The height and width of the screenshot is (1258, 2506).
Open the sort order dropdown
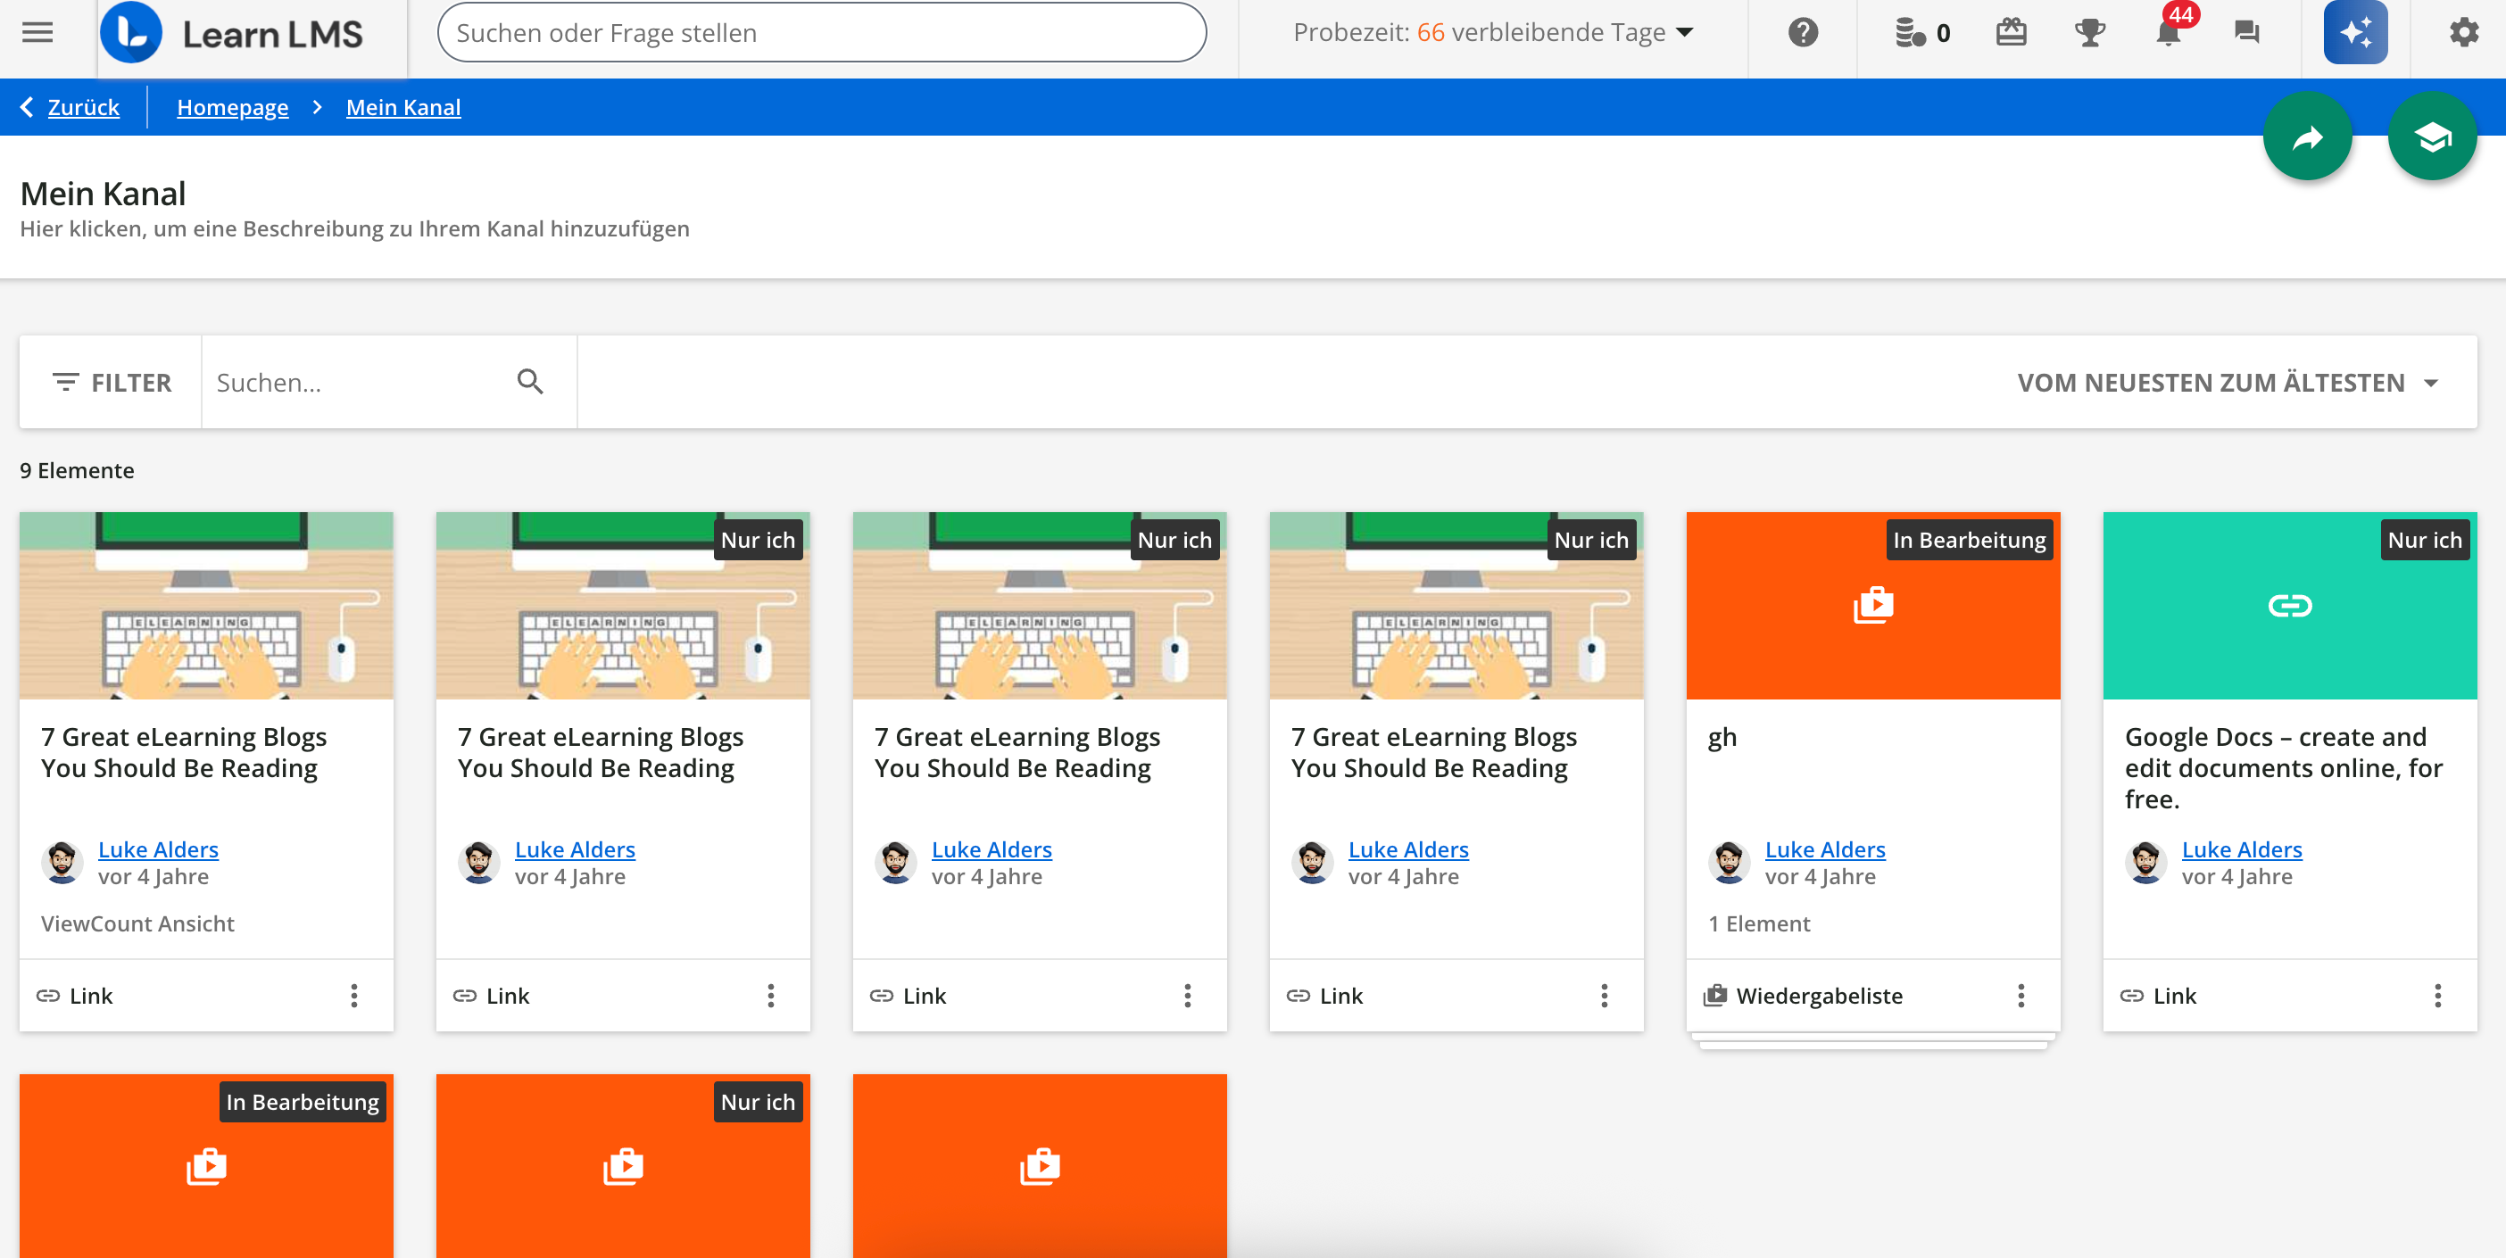2226,382
